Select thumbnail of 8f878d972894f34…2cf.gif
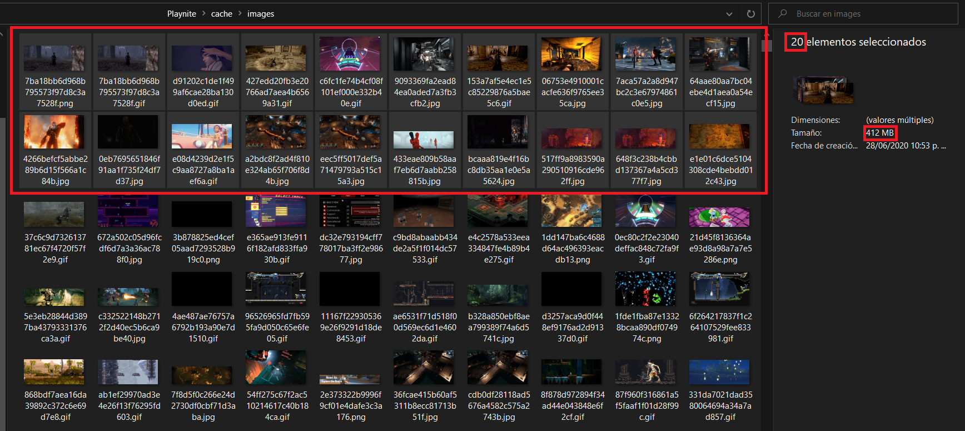This screenshot has width=965, height=431. coord(571,372)
